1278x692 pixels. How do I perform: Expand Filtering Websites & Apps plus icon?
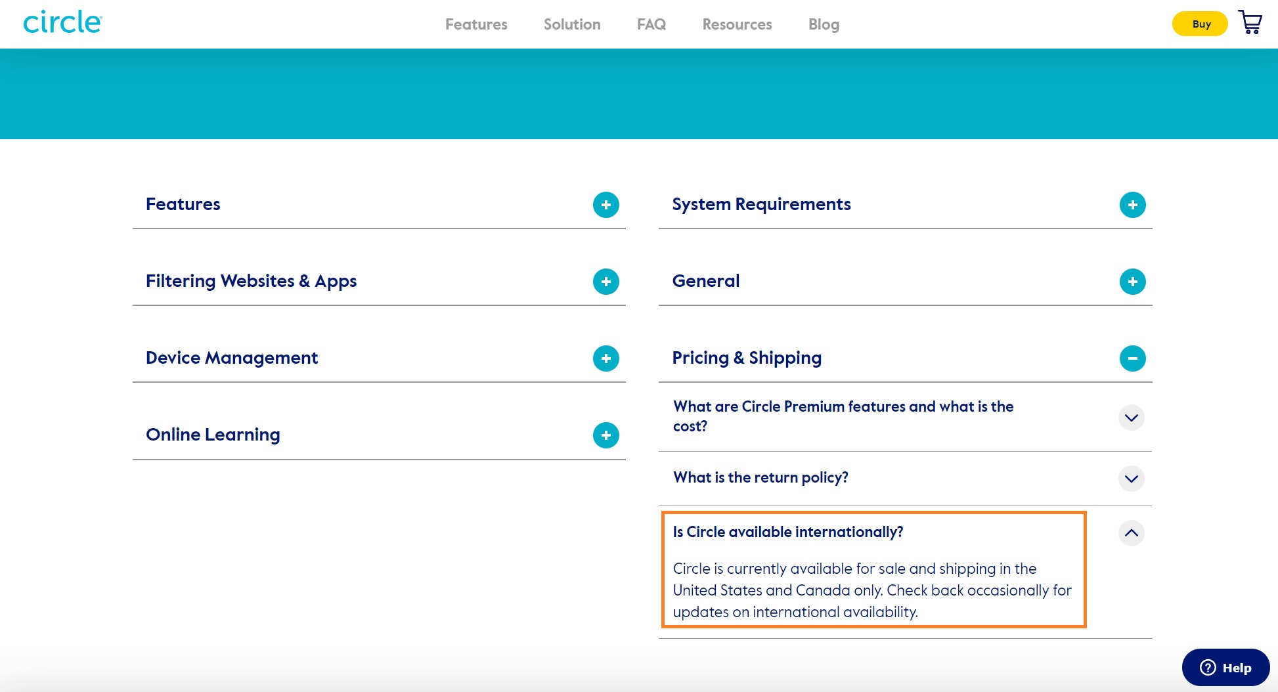pos(606,282)
